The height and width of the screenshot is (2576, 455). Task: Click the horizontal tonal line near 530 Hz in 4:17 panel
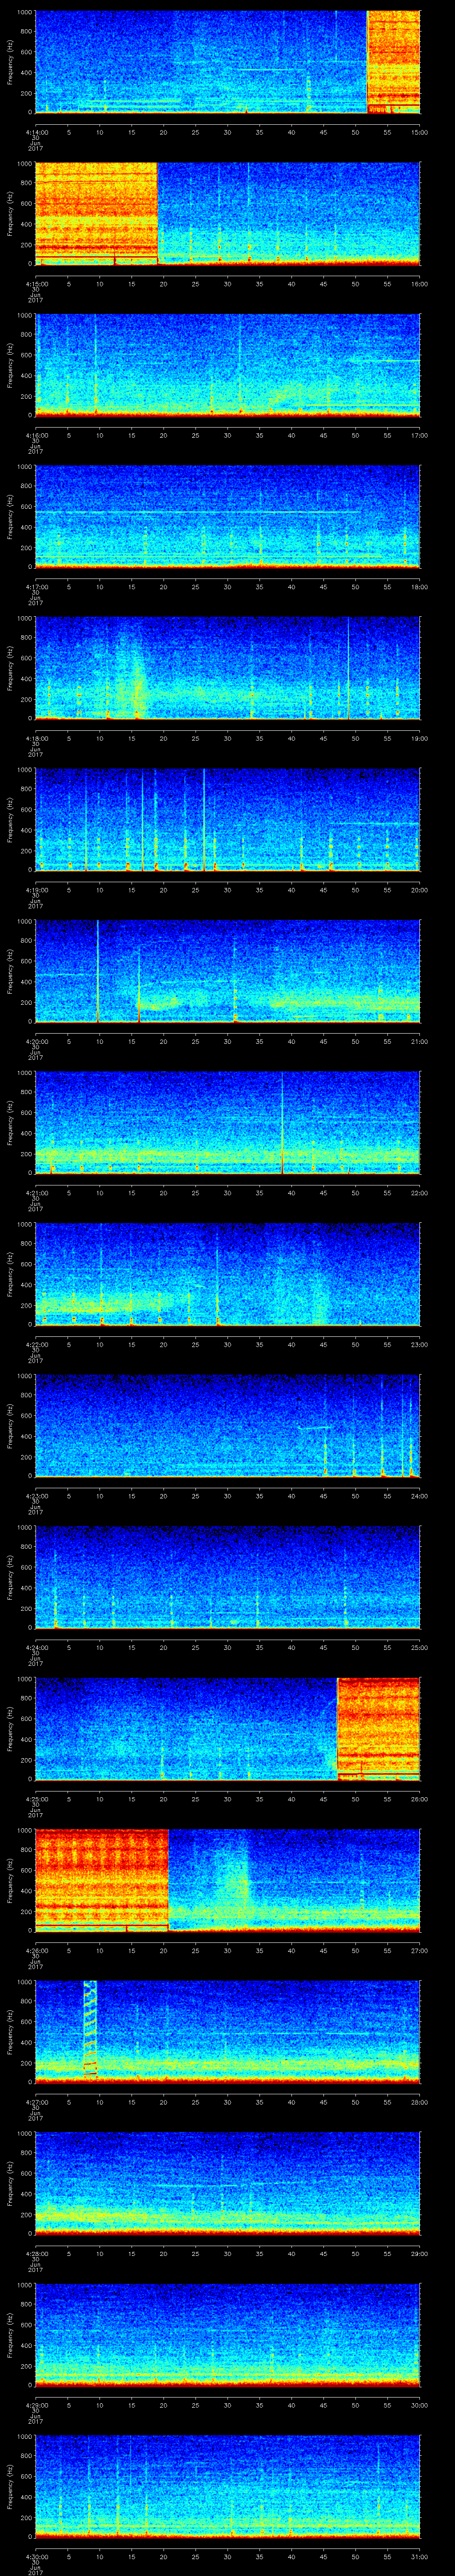pyautogui.click(x=200, y=513)
